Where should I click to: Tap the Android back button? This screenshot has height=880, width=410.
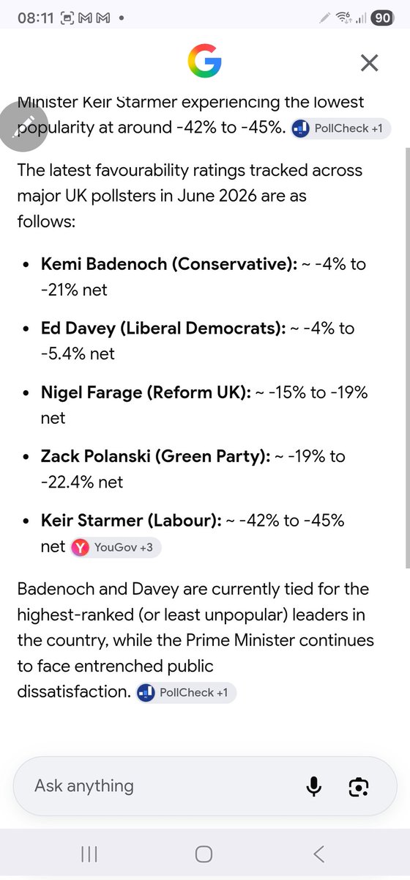point(318,854)
